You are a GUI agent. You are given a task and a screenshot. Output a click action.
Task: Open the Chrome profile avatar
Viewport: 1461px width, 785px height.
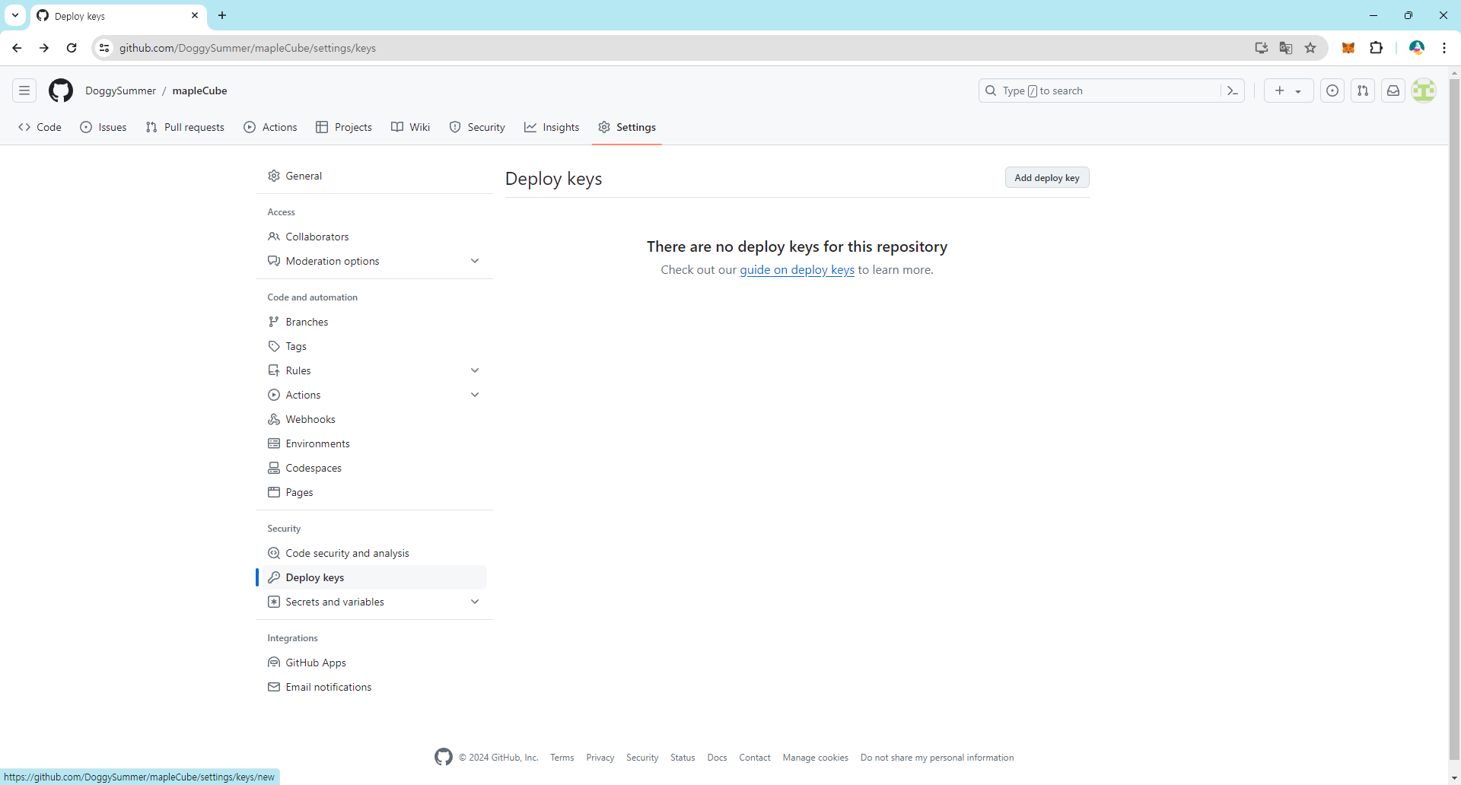pyautogui.click(x=1417, y=48)
